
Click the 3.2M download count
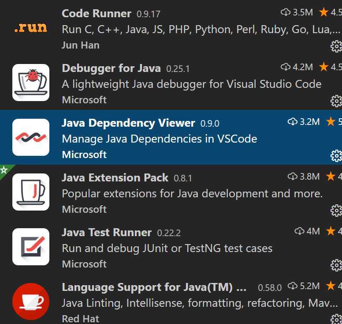pyautogui.click(x=310, y=122)
